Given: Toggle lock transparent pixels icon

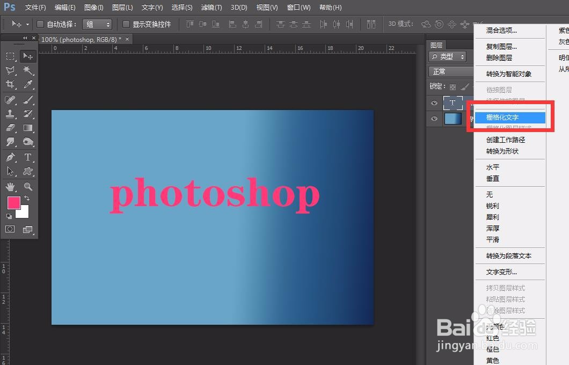Looking at the screenshot, I should [453, 87].
